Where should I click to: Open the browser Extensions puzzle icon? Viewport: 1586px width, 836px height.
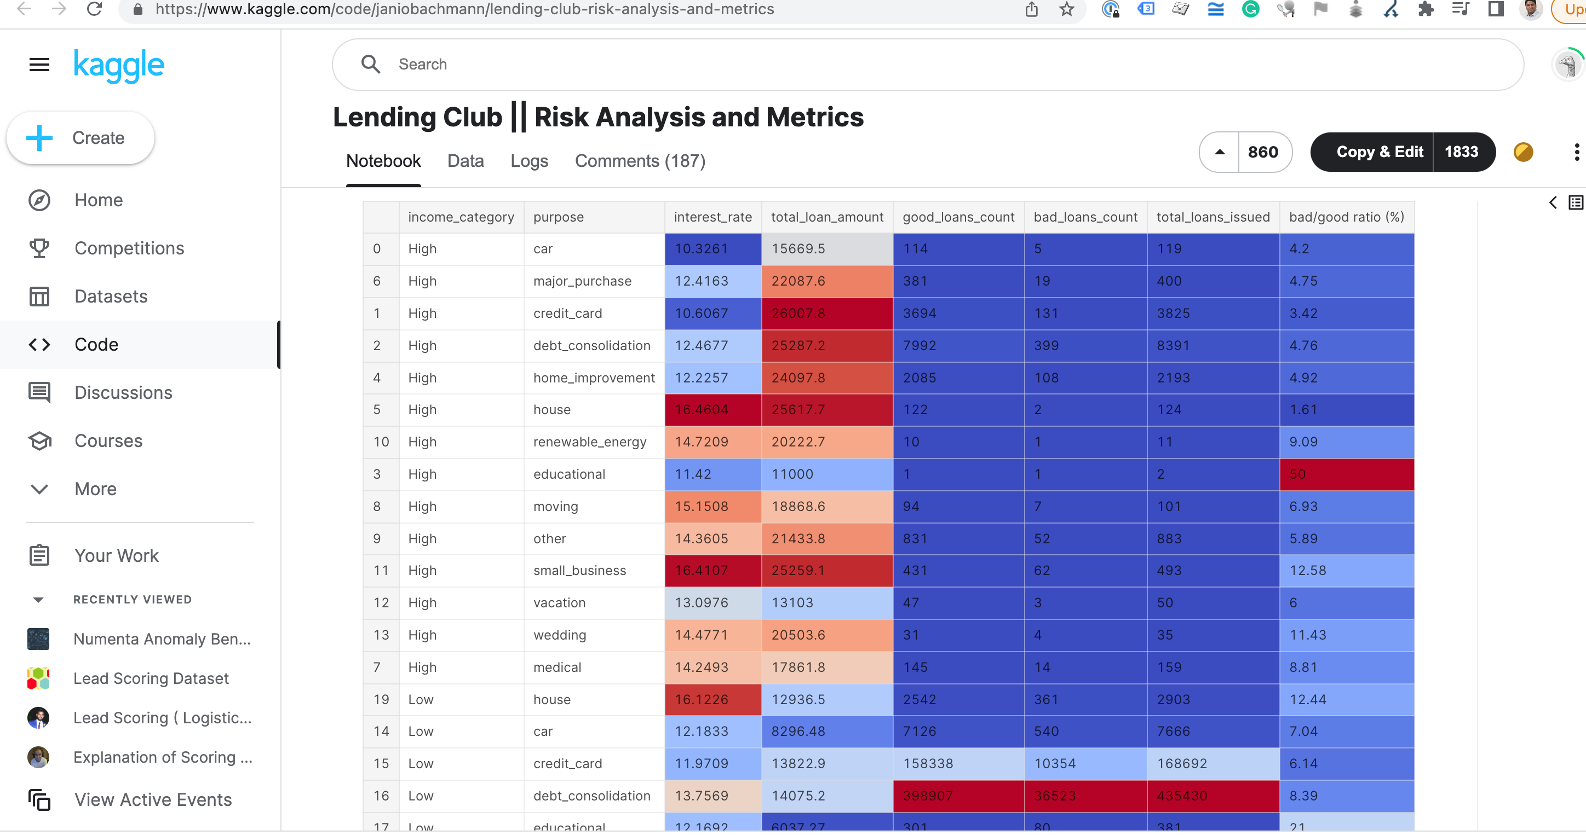[x=1426, y=9]
